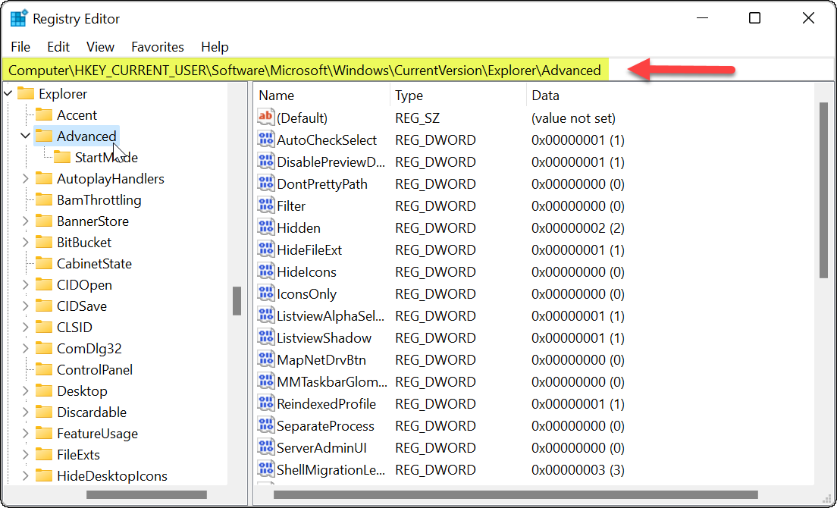This screenshot has height=508, width=837.
Task: Click the Filter value's DWORD icon
Action: click(265, 206)
